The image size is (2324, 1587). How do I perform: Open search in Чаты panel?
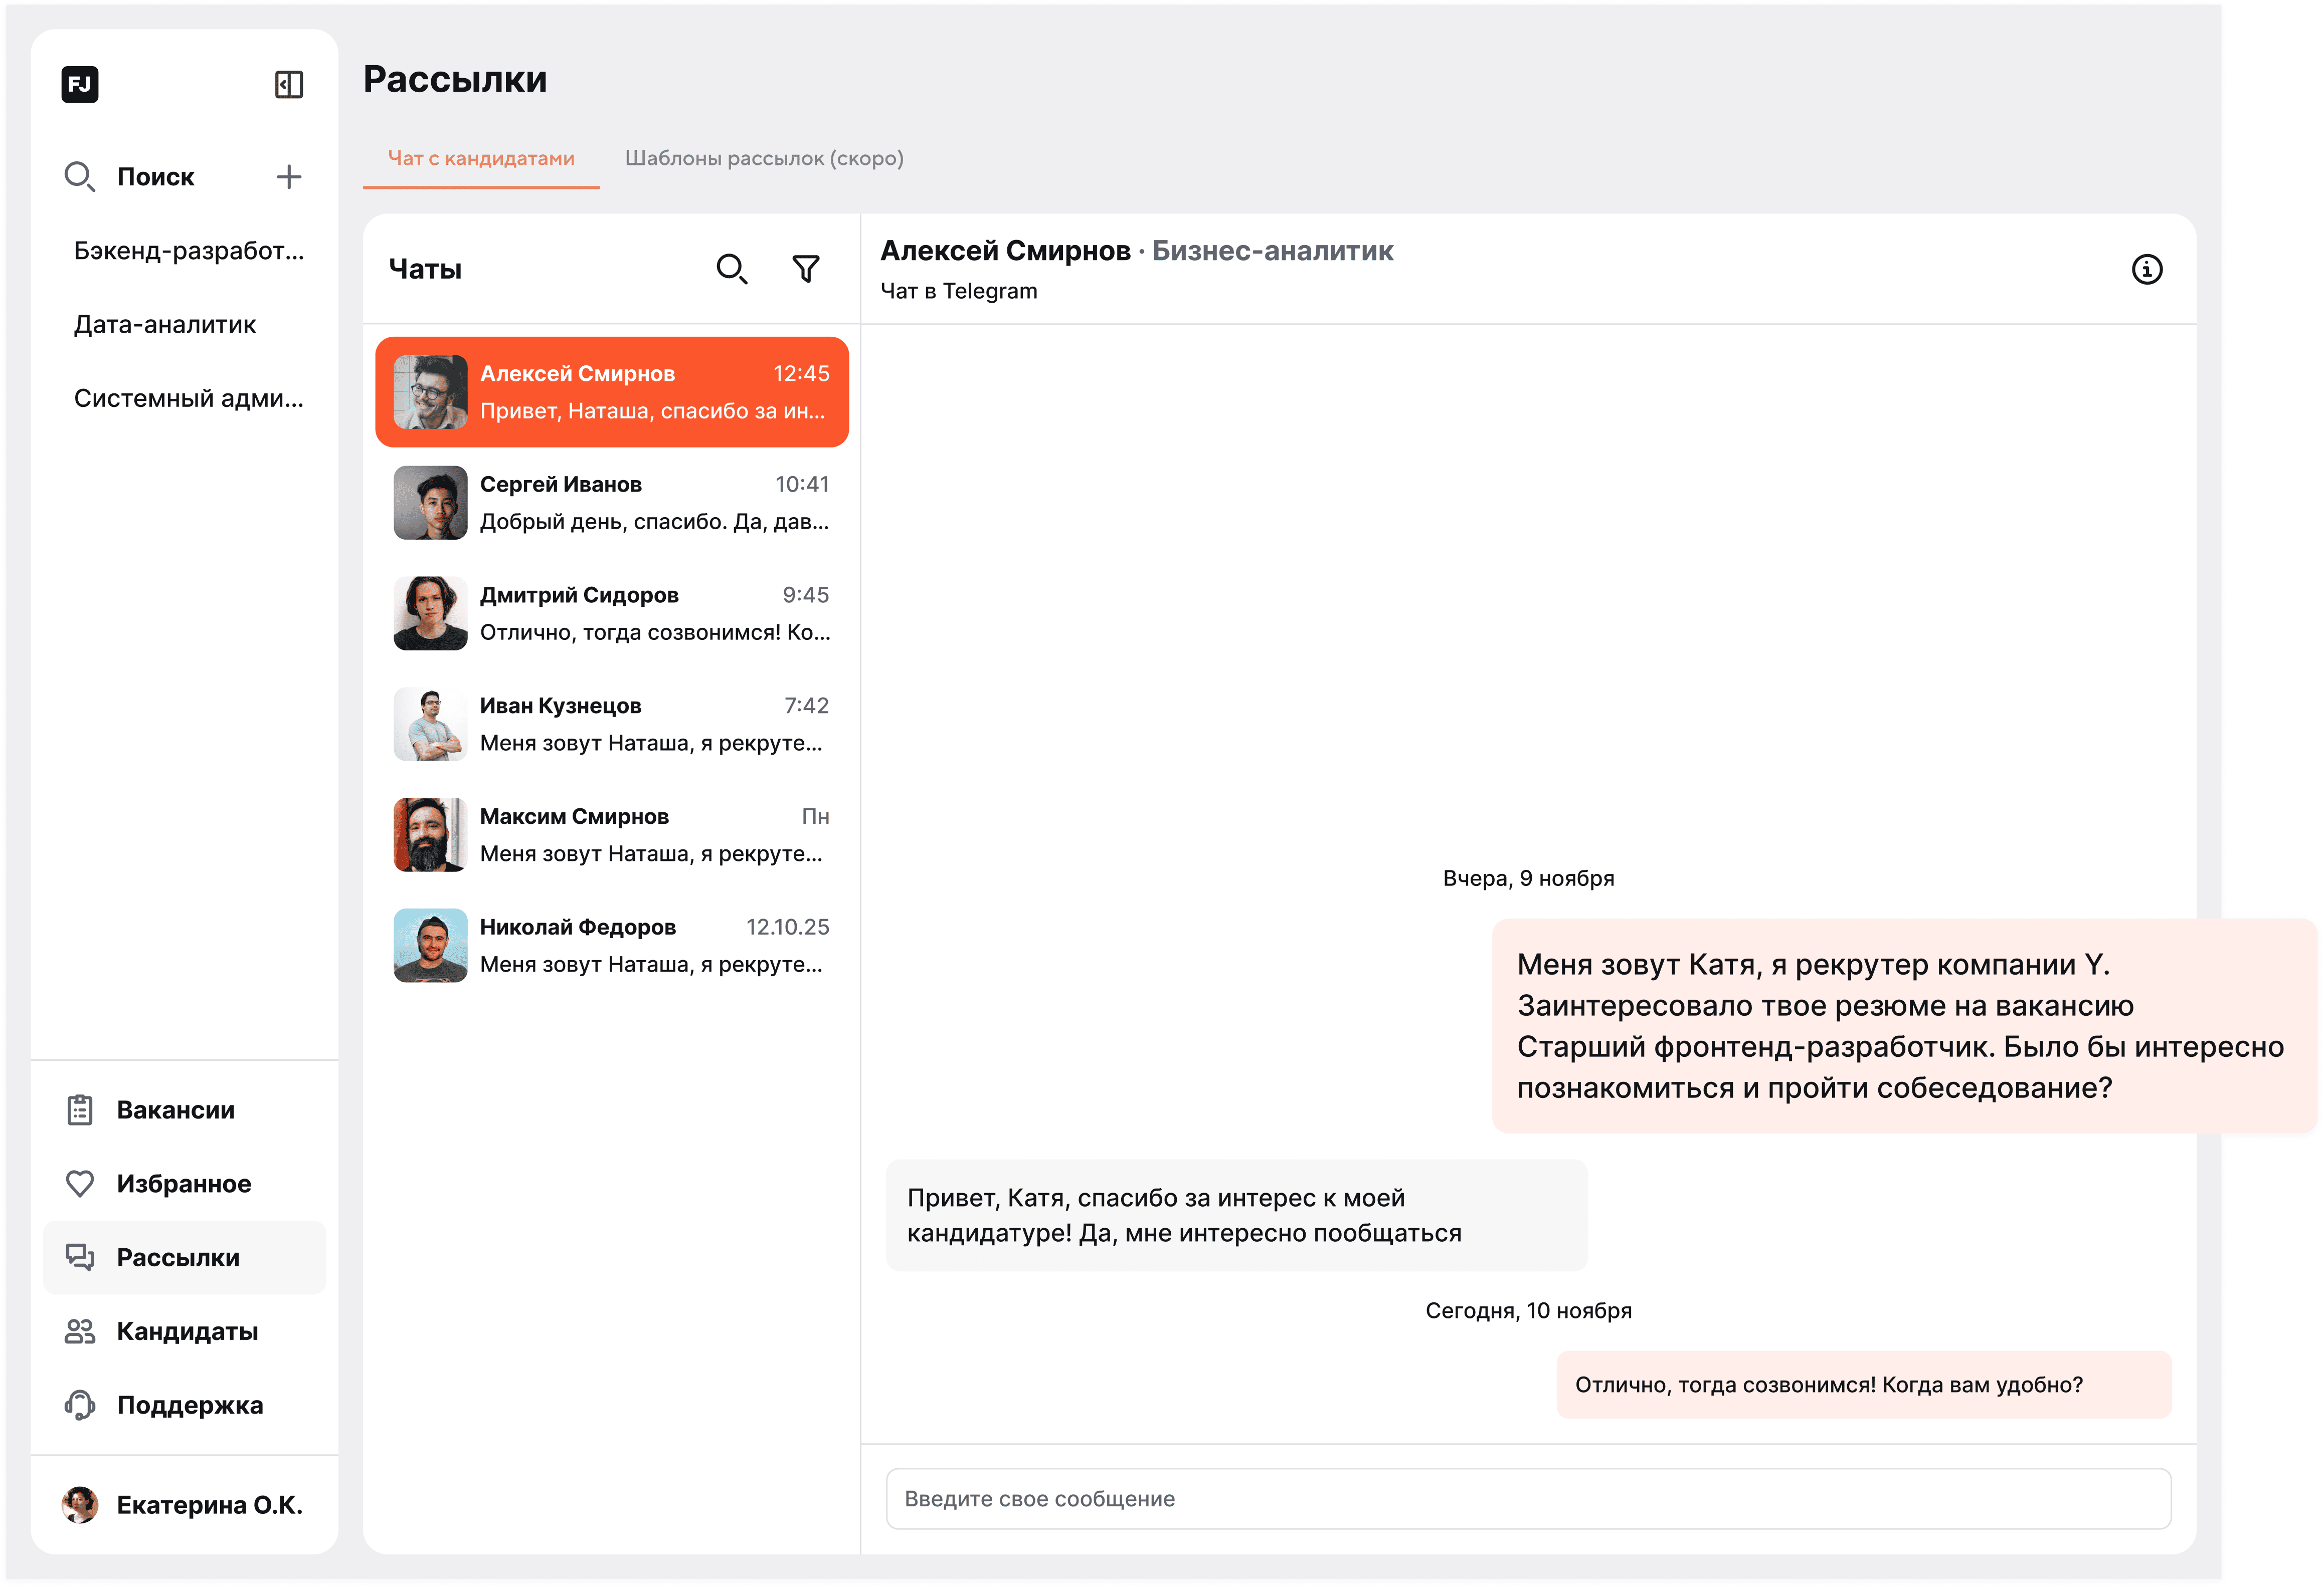(x=731, y=269)
